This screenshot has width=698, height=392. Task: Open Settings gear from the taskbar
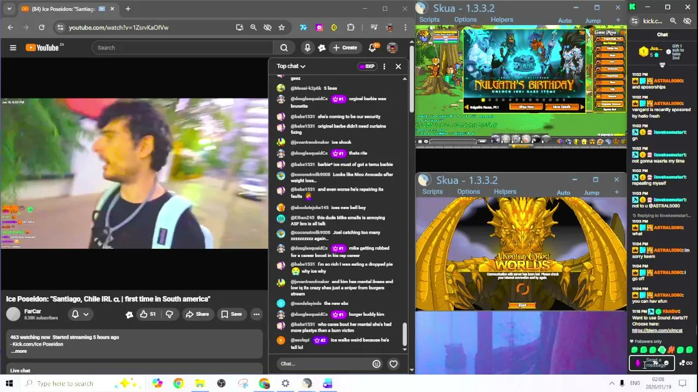(285, 383)
